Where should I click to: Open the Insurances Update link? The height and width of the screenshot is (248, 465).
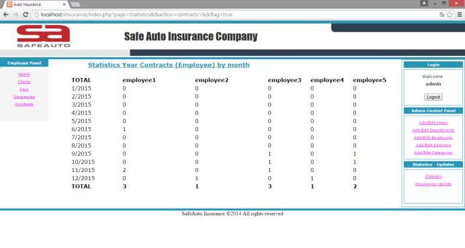433,184
